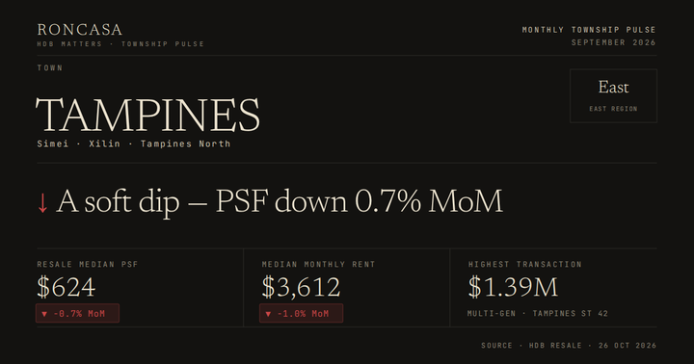The width and height of the screenshot is (694, 364).
Task: Click the $1.39M highest transaction value
Action: pos(513,287)
